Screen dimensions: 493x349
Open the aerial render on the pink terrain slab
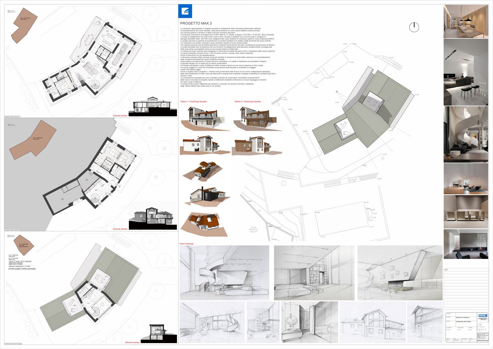(203, 171)
